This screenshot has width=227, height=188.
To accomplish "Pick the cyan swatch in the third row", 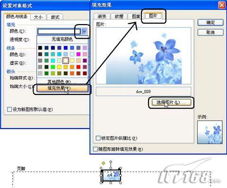I will click(53, 60).
